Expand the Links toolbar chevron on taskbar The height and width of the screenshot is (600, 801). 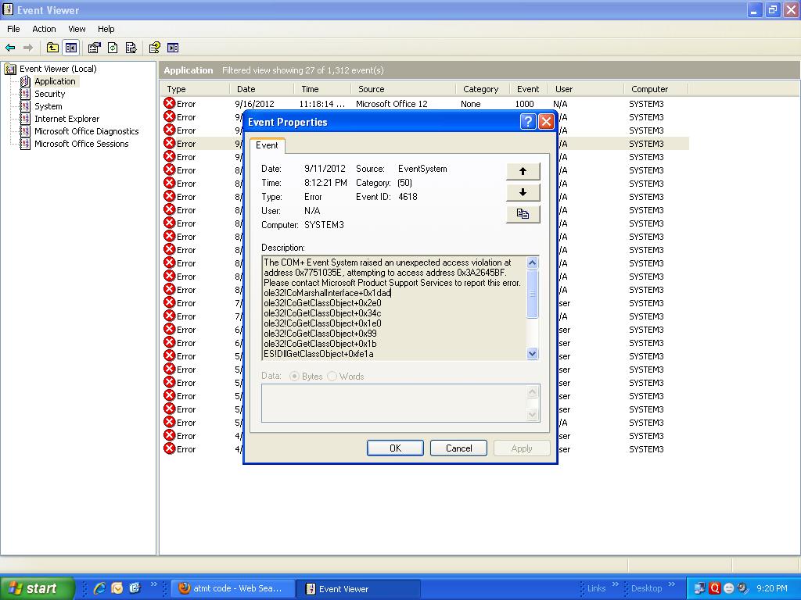coord(615,584)
